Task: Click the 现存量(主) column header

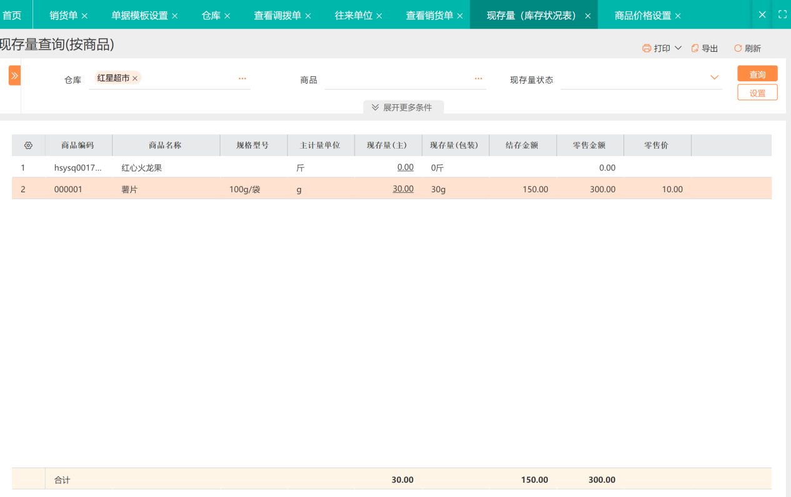Action: [x=387, y=145]
